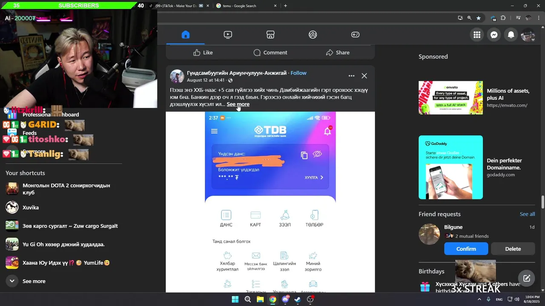Click the zoom magnifier in address bar
This screenshot has height=306, width=545.
coord(469,18)
